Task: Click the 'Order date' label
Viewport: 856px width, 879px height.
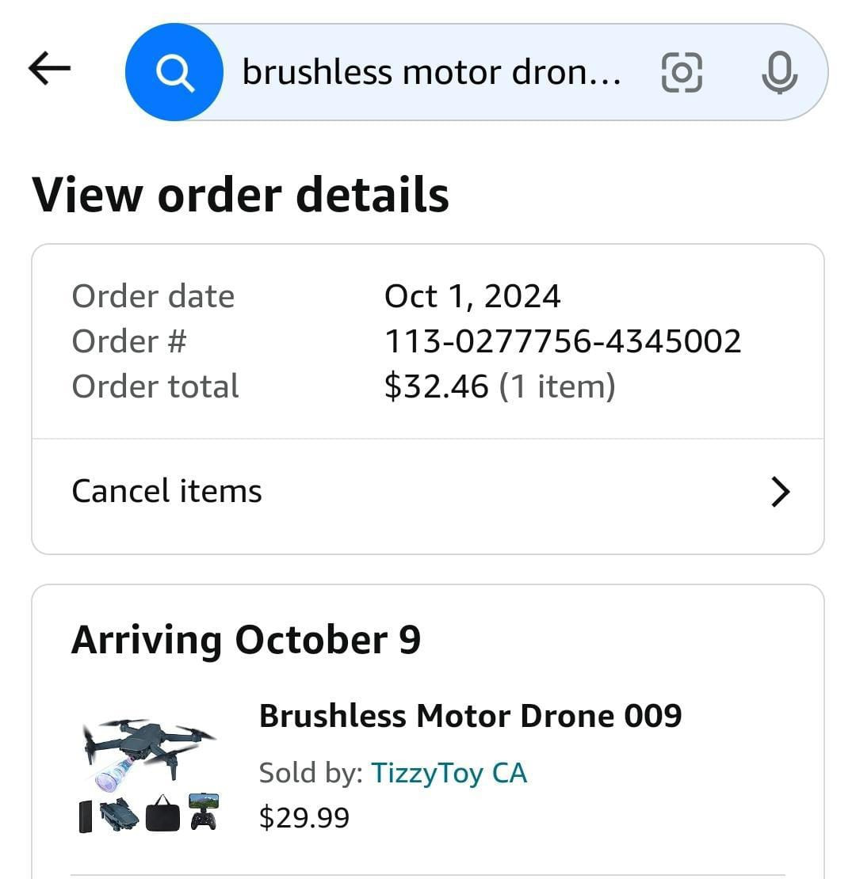Action: [153, 296]
